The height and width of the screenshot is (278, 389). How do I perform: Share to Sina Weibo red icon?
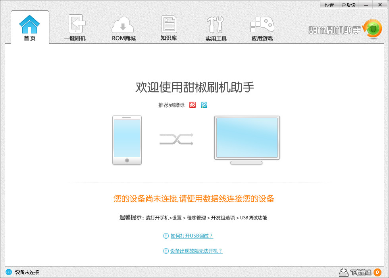pyautogui.click(x=193, y=105)
